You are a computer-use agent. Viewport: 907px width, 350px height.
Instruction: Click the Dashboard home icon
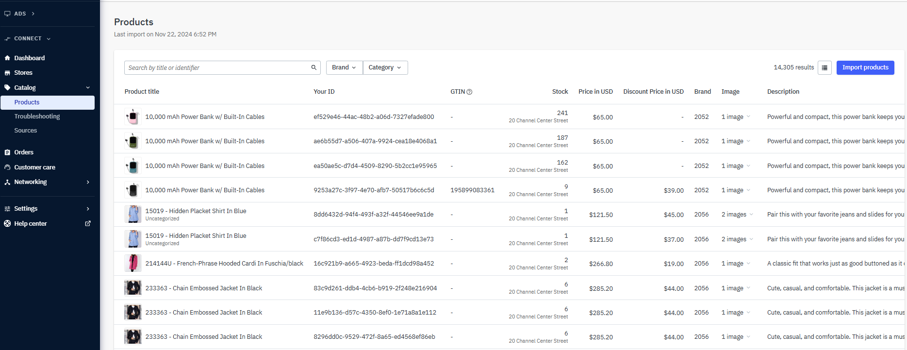click(x=7, y=58)
